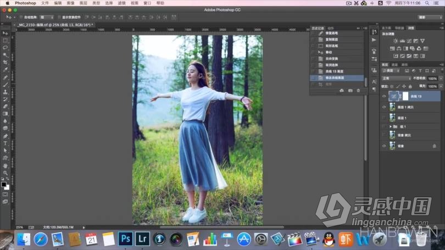
Task: Select the Eraser tool
Action: (5, 107)
